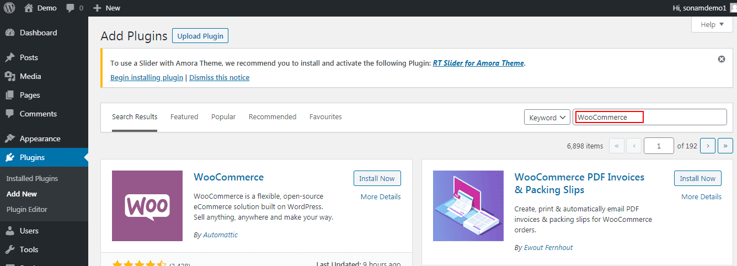Image resolution: width=737 pixels, height=266 pixels.
Task: Click the Dashboard gauge icon
Action: (9, 33)
